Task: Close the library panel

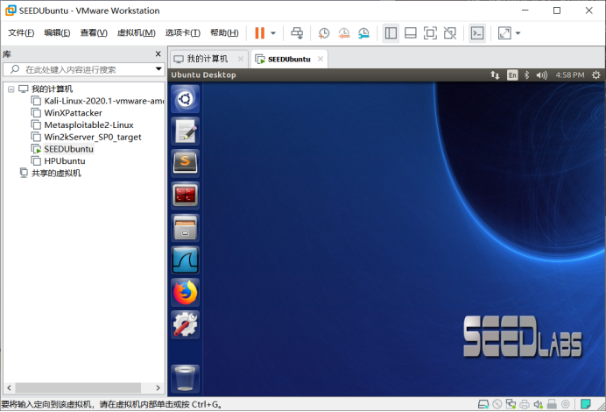Action: click(159, 54)
